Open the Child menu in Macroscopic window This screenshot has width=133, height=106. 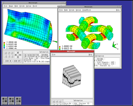click(35, 6)
